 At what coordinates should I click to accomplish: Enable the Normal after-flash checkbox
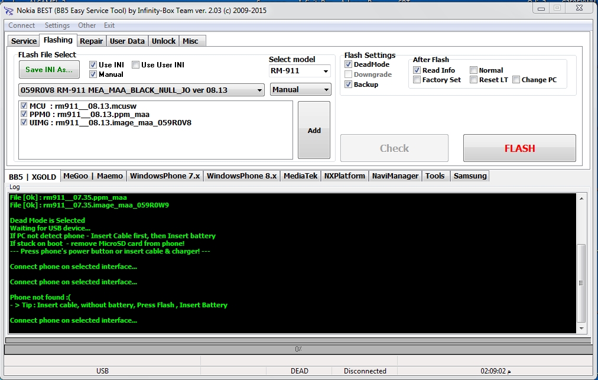tap(473, 70)
